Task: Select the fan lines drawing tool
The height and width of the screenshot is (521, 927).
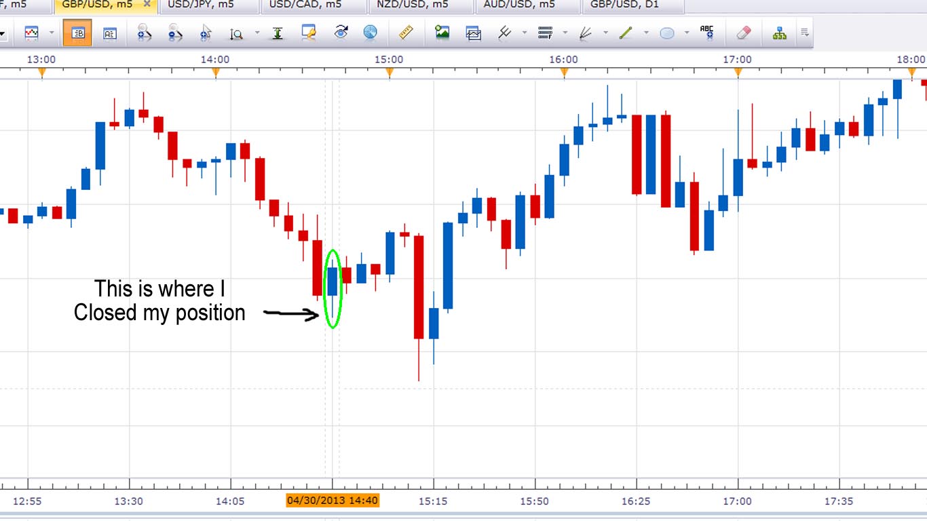Action: 586,33
